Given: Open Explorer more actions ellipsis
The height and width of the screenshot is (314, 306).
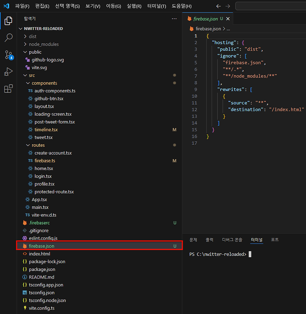Looking at the screenshot, I should point(174,19).
